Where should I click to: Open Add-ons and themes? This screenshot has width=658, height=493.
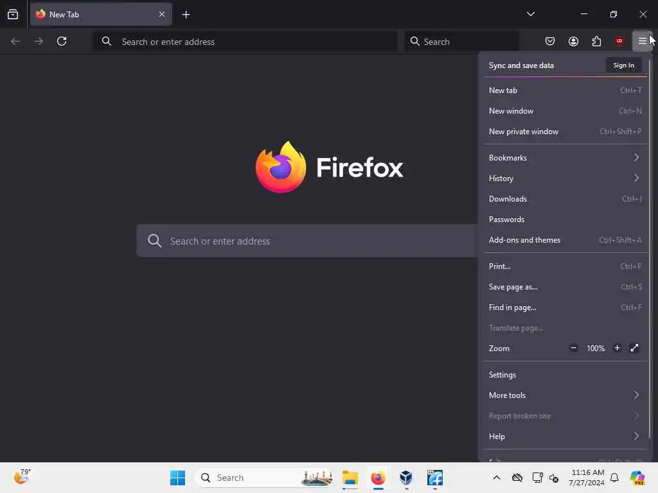tap(565, 240)
